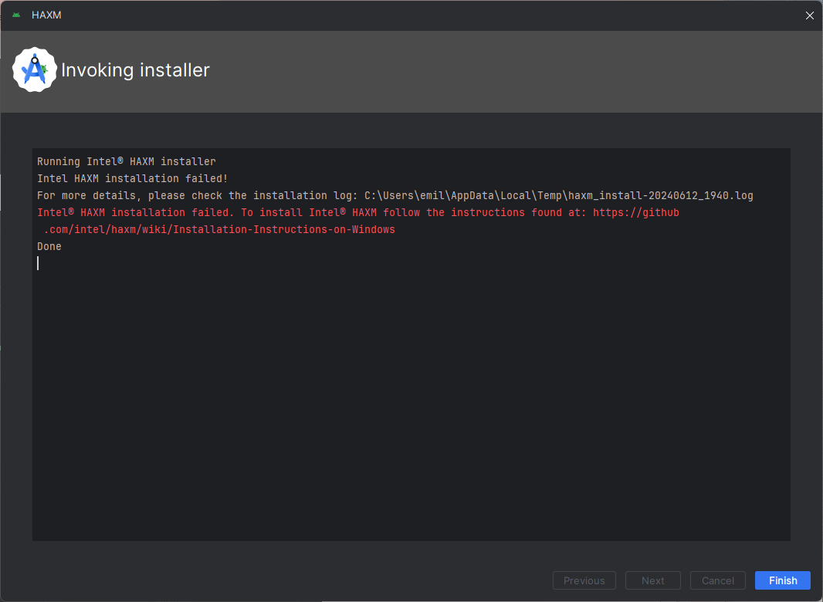Click the 'Intel HAXM installation failed!' line
Image resolution: width=823 pixels, height=602 pixels.
133,178
